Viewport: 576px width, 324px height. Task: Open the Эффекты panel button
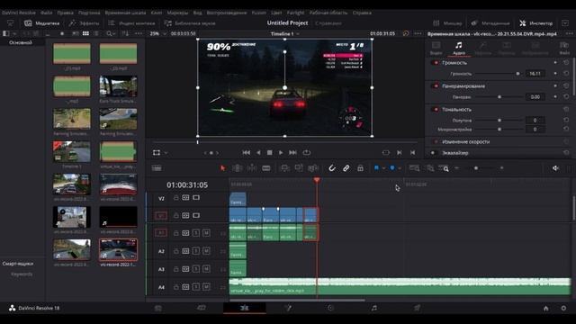pos(84,23)
